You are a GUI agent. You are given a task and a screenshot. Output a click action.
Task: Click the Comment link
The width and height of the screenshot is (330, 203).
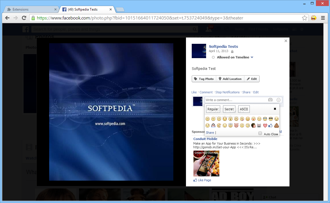[x=206, y=92]
